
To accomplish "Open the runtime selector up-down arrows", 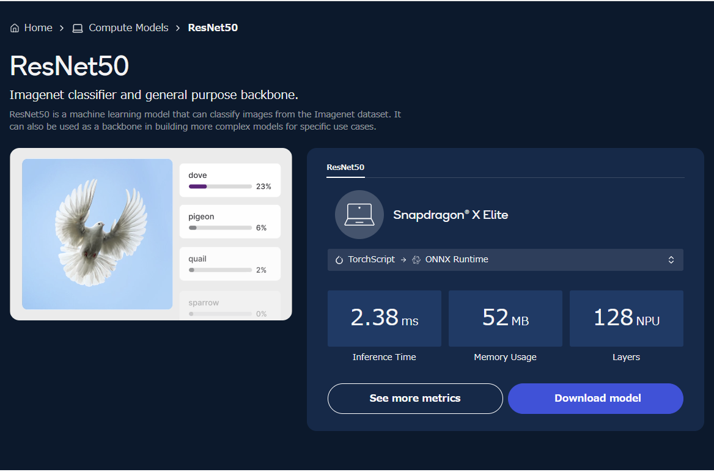I will (671, 260).
